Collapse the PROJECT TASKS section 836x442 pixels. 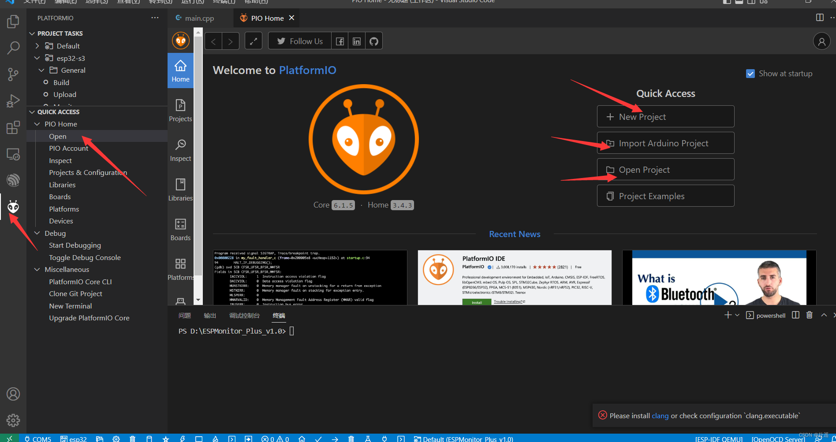point(32,33)
